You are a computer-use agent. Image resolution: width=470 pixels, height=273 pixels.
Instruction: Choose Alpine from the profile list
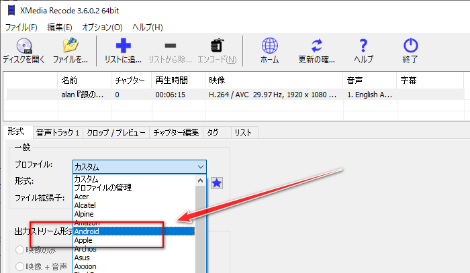134,214
